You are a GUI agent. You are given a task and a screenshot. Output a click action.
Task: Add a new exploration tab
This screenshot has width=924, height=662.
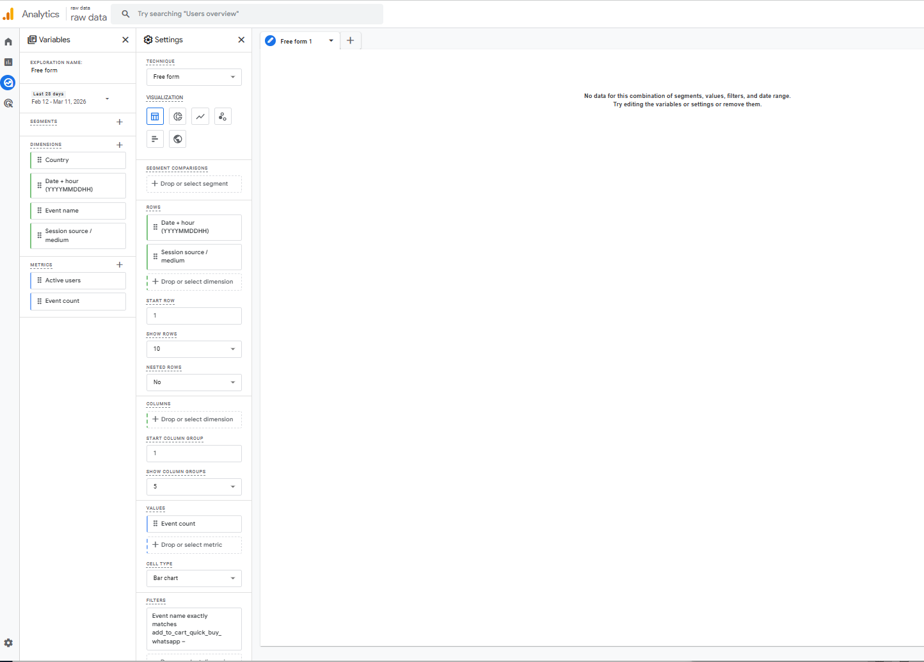pyautogui.click(x=350, y=40)
